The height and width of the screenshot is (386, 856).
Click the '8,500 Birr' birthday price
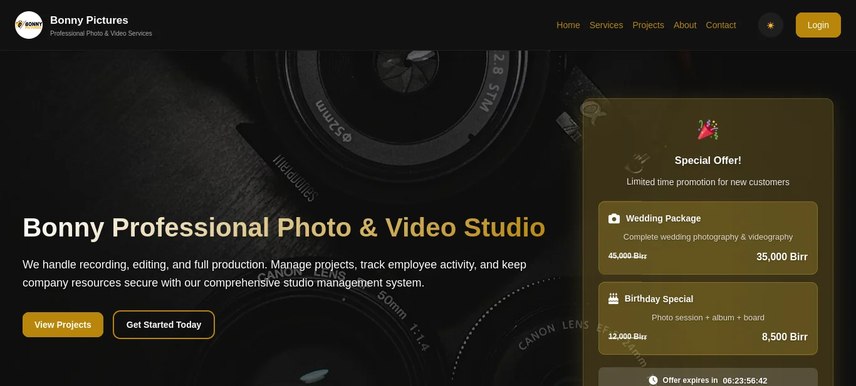coord(785,337)
